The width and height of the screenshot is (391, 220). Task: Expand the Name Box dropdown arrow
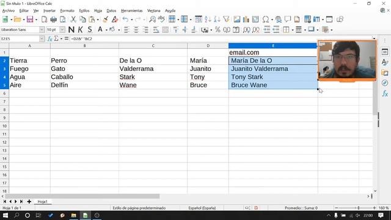point(42,38)
